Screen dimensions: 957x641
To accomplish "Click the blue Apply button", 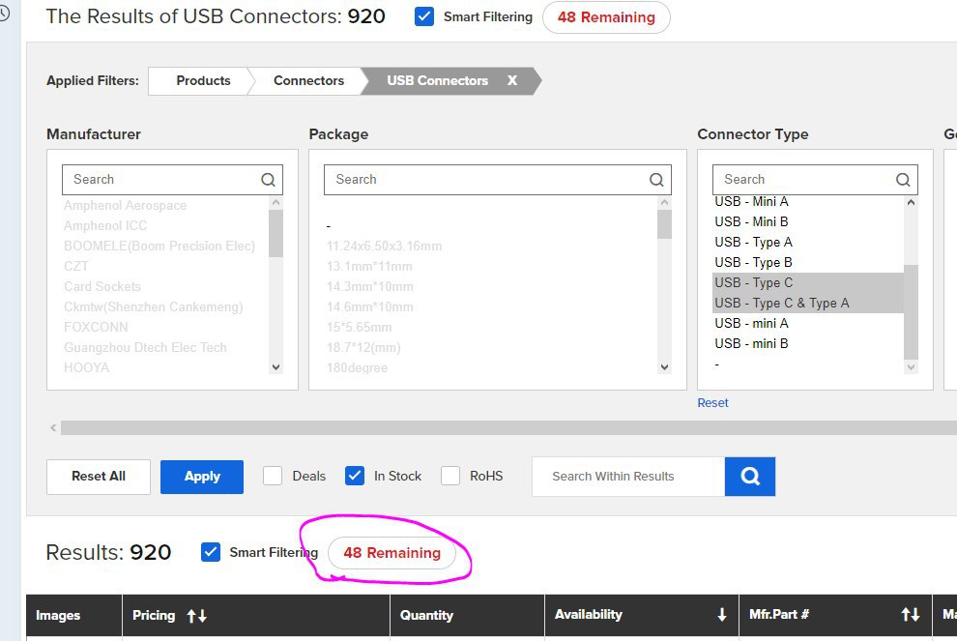I will pyautogui.click(x=202, y=477).
